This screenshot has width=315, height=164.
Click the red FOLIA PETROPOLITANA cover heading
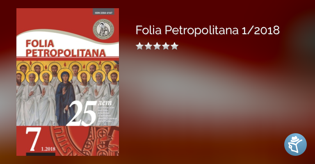(x=66, y=48)
